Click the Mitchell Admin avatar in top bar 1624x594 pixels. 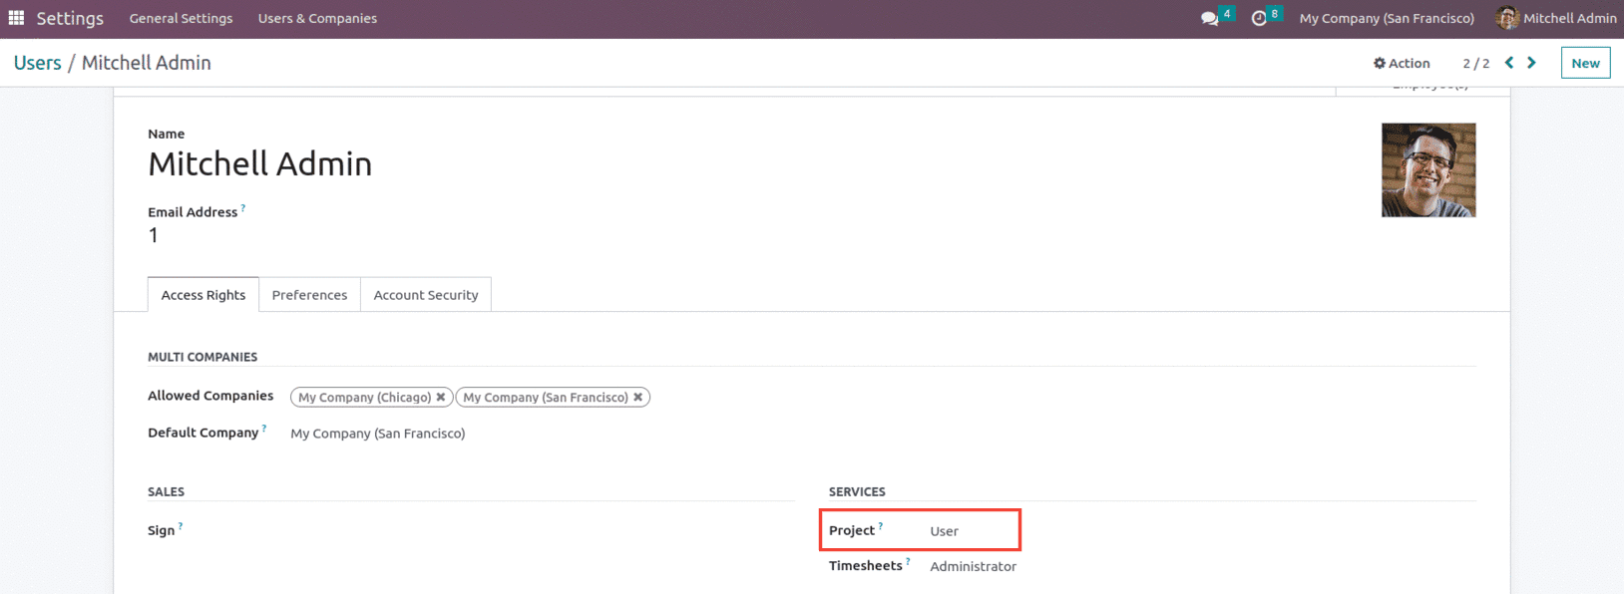point(1507,18)
